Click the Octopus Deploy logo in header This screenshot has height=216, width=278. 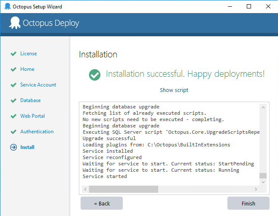pos(44,23)
